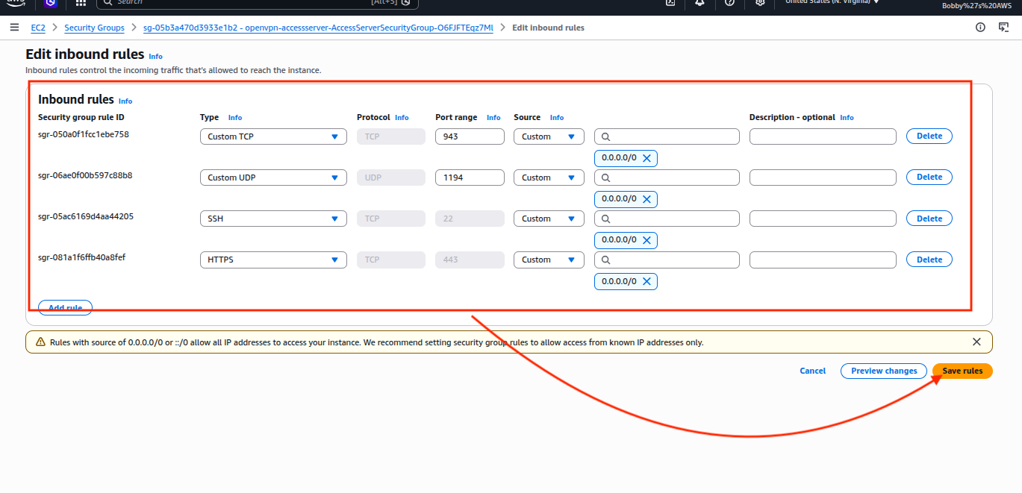The image size is (1022, 493).
Task: Click the info panel icon at top right
Action: pos(980,28)
